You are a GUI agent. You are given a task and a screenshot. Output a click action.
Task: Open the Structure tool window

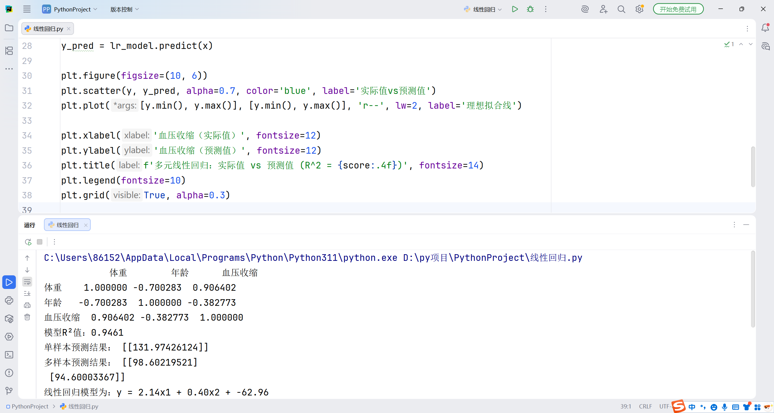coord(9,51)
